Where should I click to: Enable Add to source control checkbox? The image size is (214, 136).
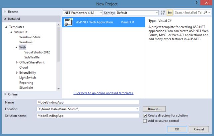click(145, 121)
